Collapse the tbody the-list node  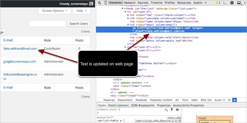[122, 9]
